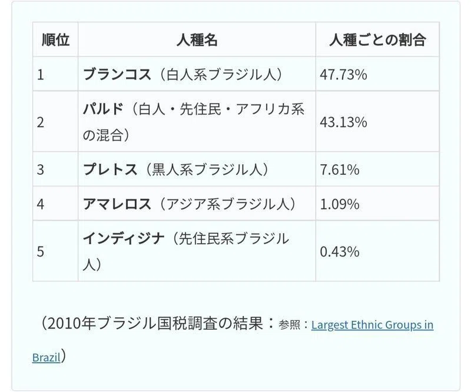
Task: Click the インディジナ row name cell
Action: pos(197,251)
